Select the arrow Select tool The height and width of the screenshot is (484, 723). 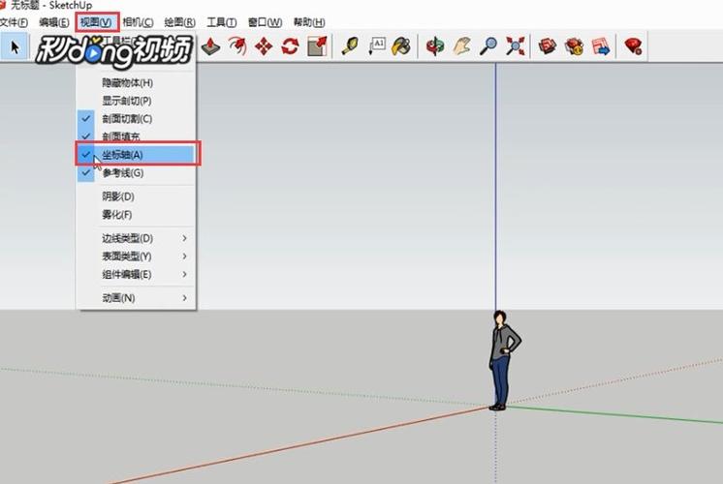pyautogui.click(x=15, y=46)
